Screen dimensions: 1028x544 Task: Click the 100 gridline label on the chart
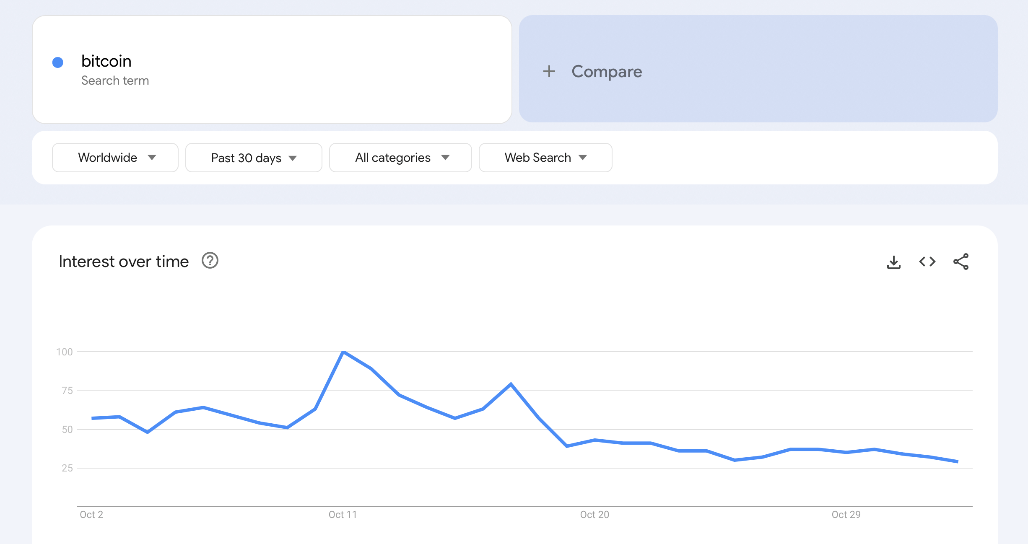coord(65,352)
